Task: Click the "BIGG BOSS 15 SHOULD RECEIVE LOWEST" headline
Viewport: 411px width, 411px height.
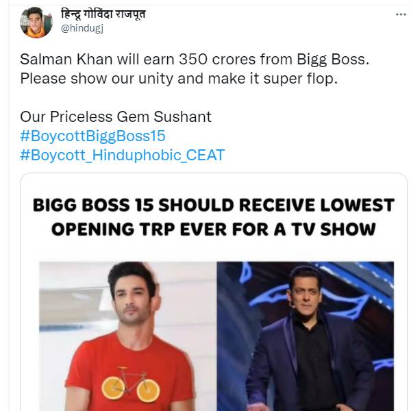Action: pyautogui.click(x=214, y=206)
